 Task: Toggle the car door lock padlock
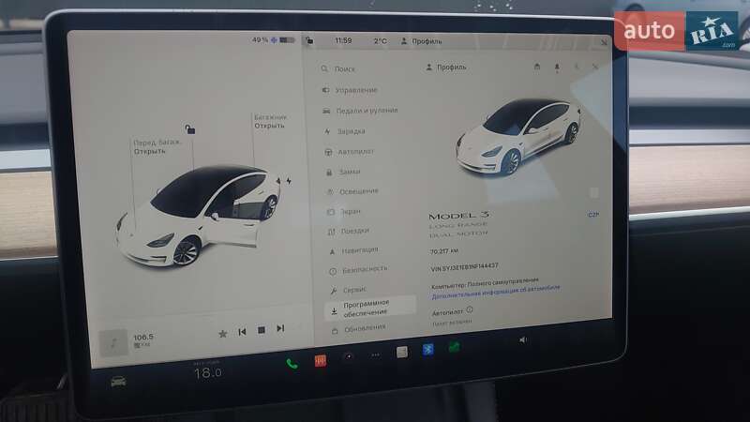pos(189,129)
